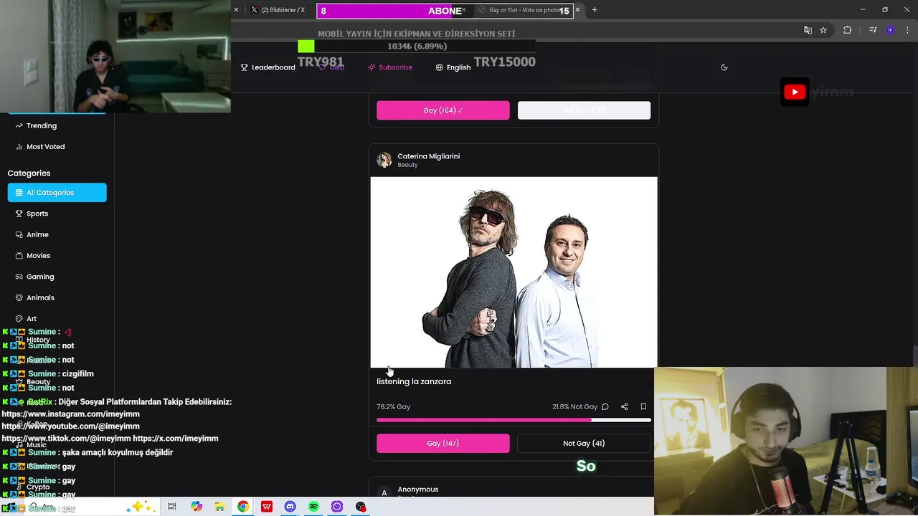Click the 78.2% Gay result text

(394, 406)
